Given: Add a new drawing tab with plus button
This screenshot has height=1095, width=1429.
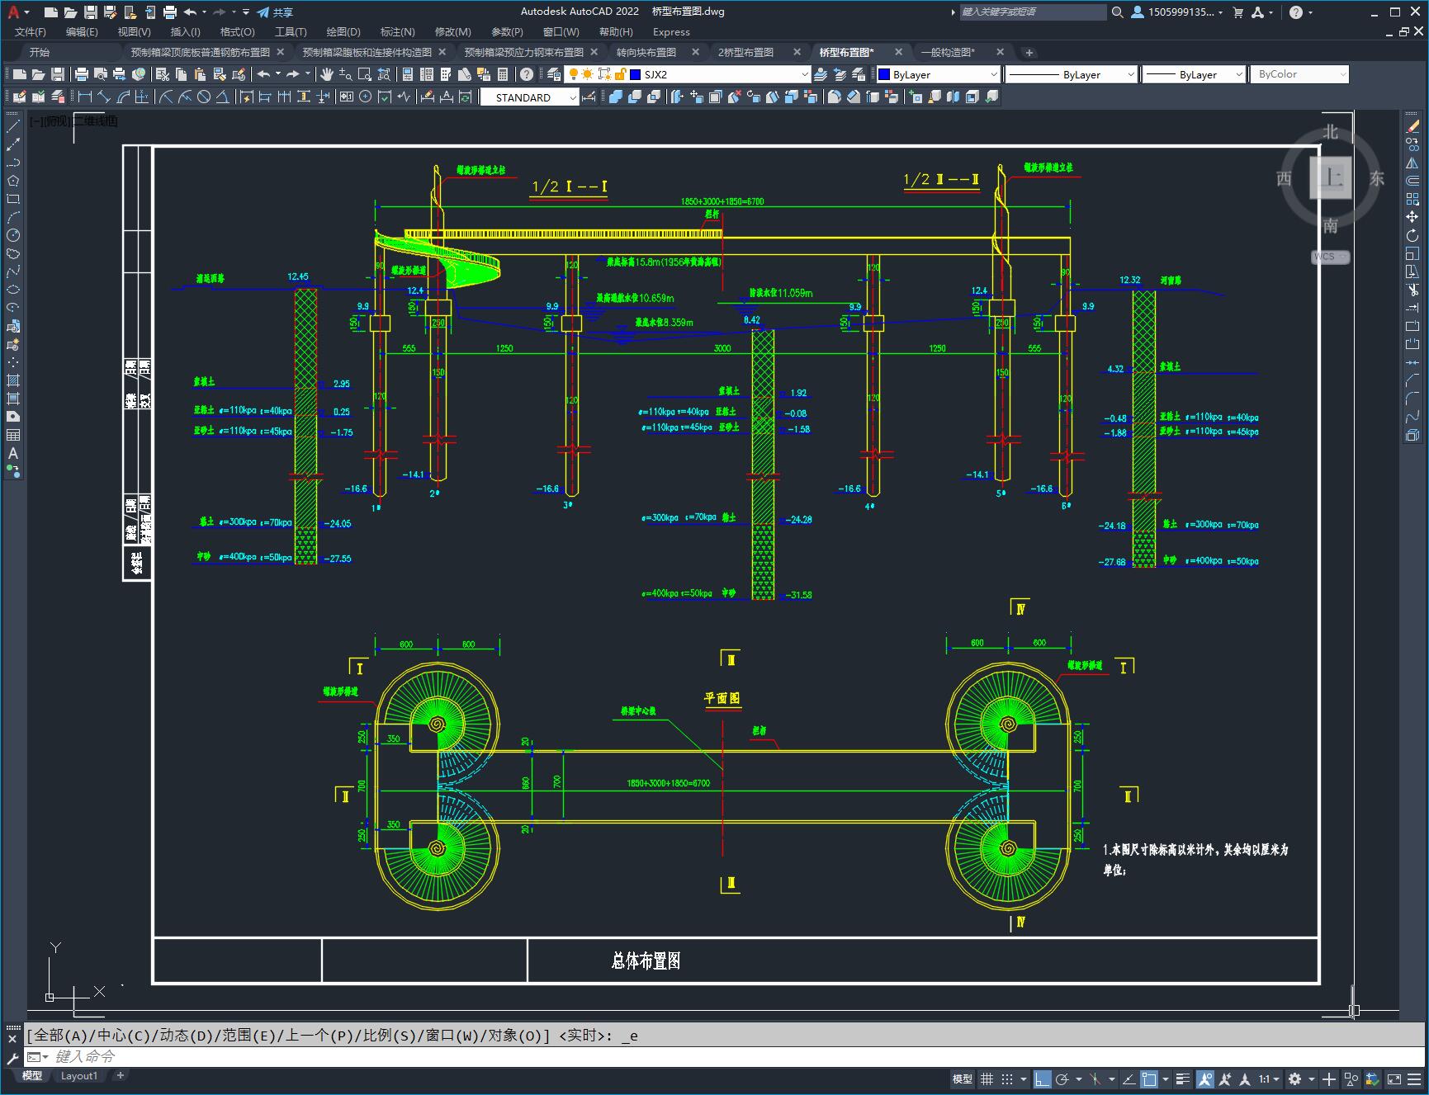Looking at the screenshot, I should 1029,52.
